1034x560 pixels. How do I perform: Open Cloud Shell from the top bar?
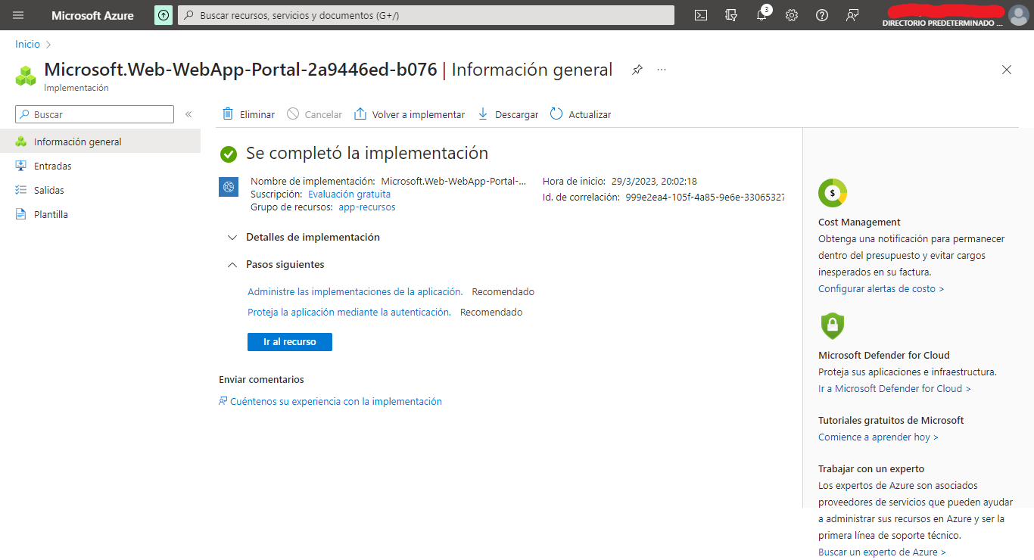click(x=701, y=15)
